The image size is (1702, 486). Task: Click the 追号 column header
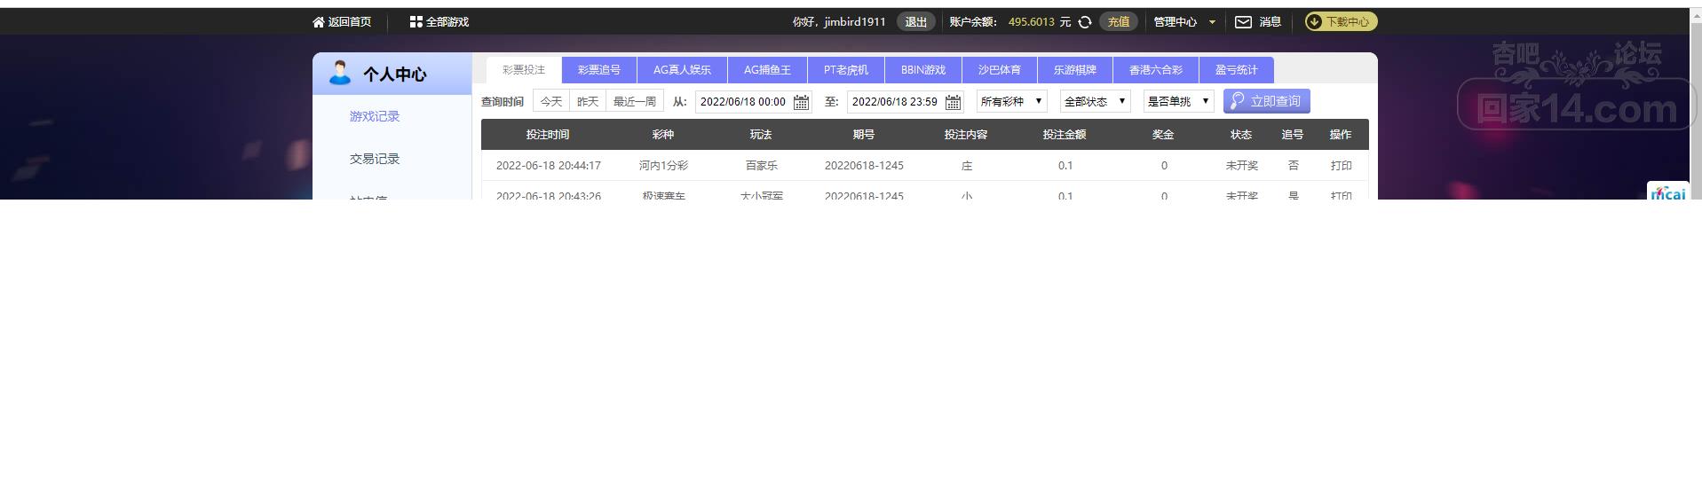tap(1293, 135)
